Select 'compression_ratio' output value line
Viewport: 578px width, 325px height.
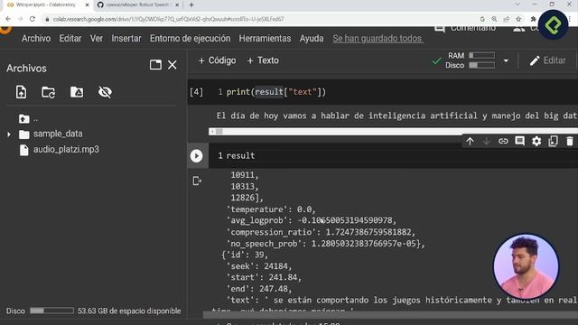coord(321,232)
